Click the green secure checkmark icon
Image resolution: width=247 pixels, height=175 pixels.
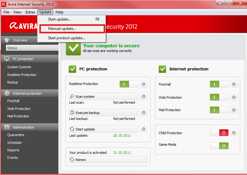[73, 48]
